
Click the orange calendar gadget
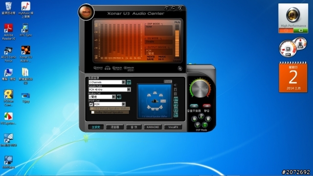[x=293, y=77]
